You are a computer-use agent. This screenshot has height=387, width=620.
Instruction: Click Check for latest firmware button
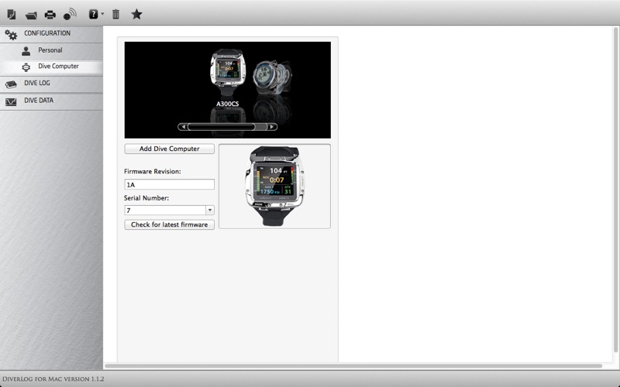point(169,224)
